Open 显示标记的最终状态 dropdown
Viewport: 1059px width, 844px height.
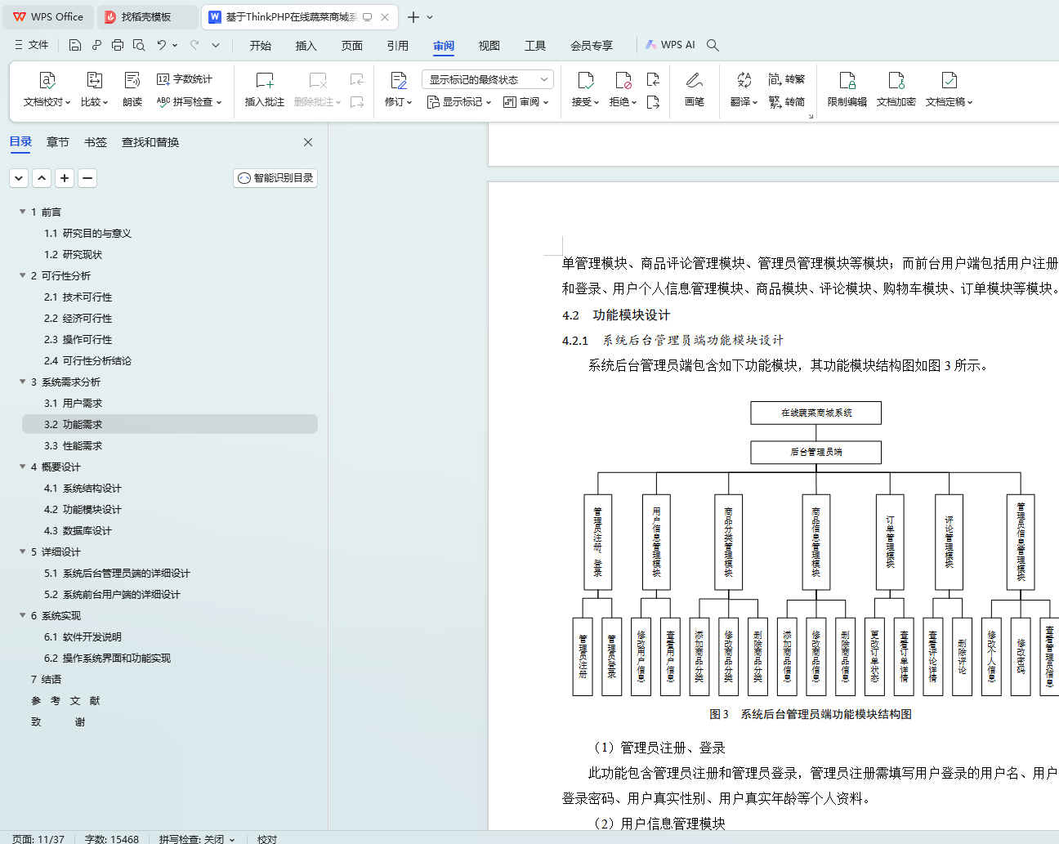488,79
